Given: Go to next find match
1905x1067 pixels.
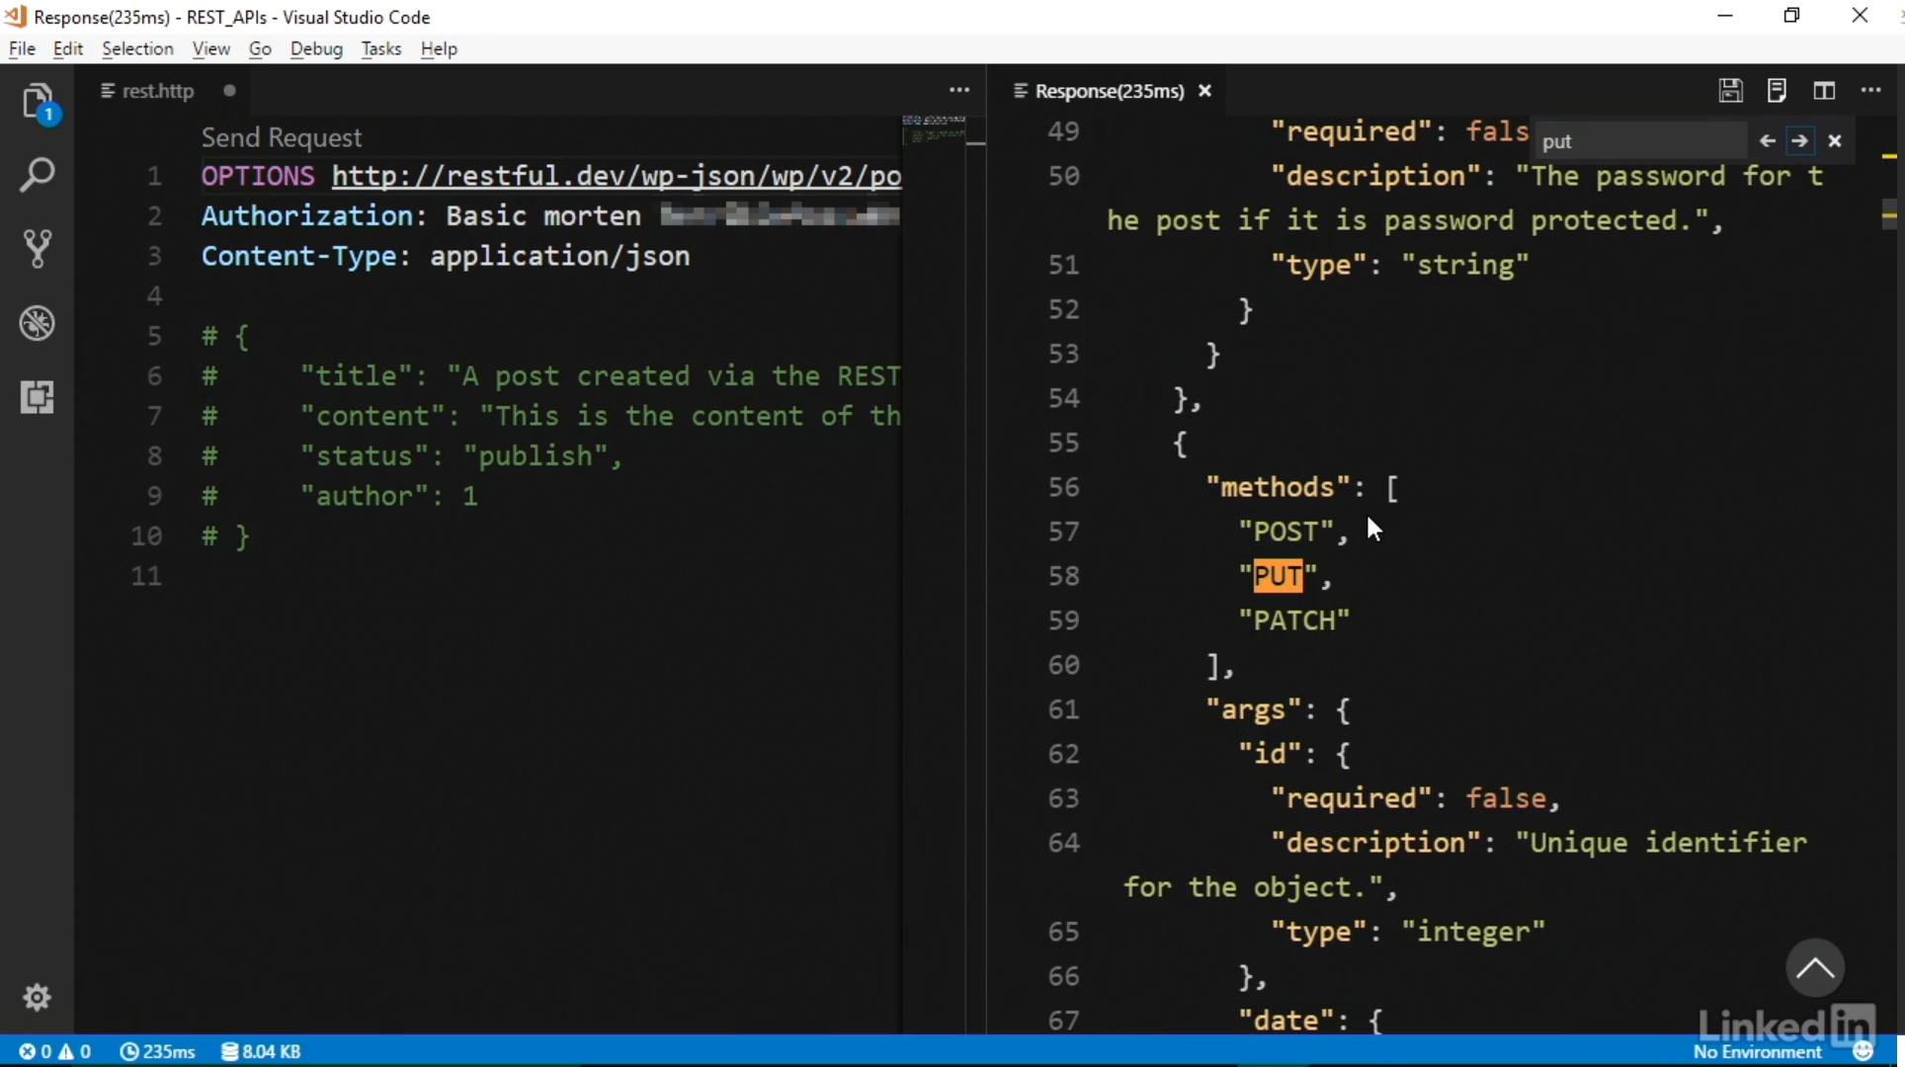Looking at the screenshot, I should (x=1800, y=141).
